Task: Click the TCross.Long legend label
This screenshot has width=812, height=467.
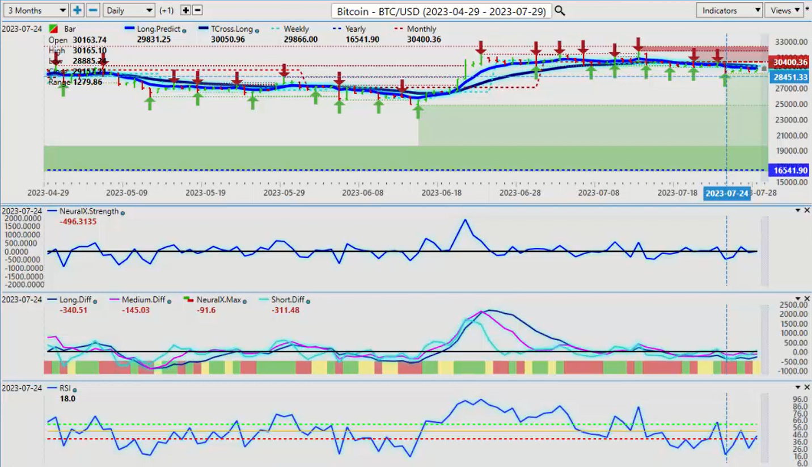Action: coord(231,29)
